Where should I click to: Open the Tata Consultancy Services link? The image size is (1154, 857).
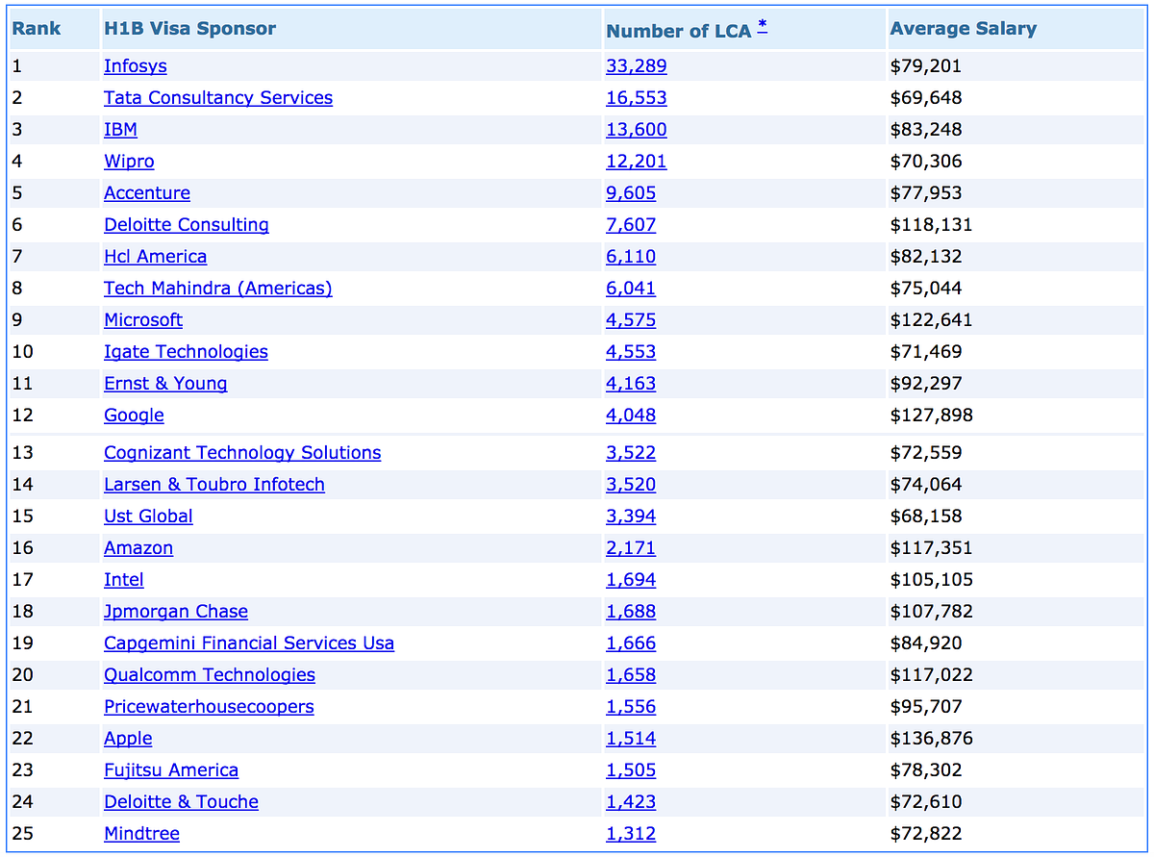pos(218,98)
